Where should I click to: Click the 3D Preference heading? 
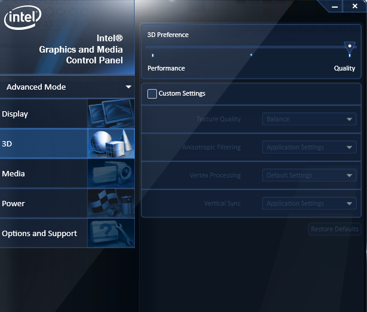point(168,35)
